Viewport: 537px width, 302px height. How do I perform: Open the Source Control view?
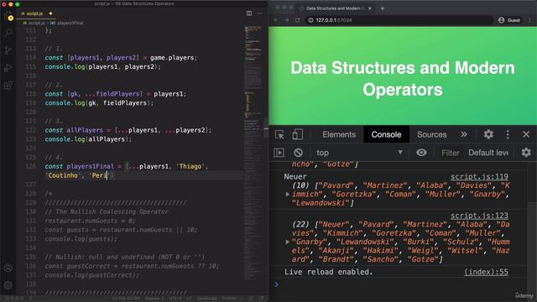click(x=8, y=50)
